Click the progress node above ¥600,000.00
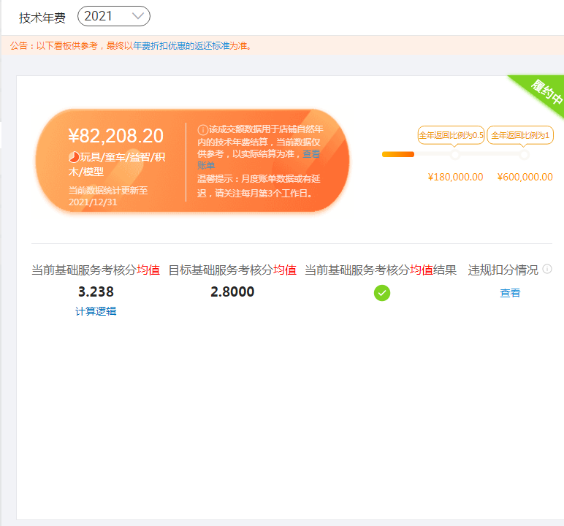This screenshot has height=526, width=564. coord(525,155)
